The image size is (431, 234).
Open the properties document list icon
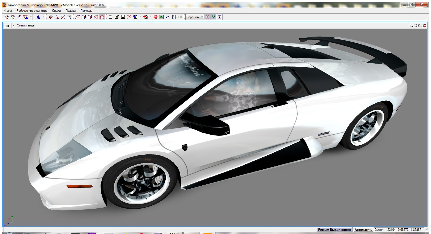[x=174, y=17]
